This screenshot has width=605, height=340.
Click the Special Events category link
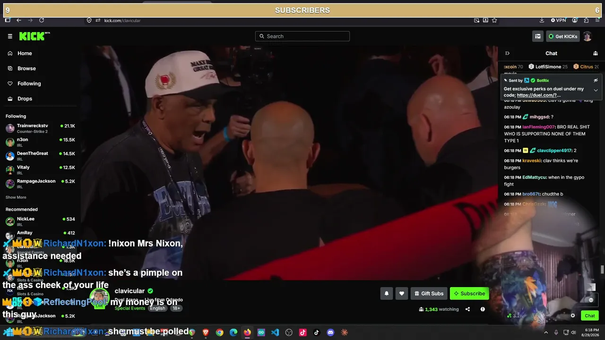(x=130, y=308)
